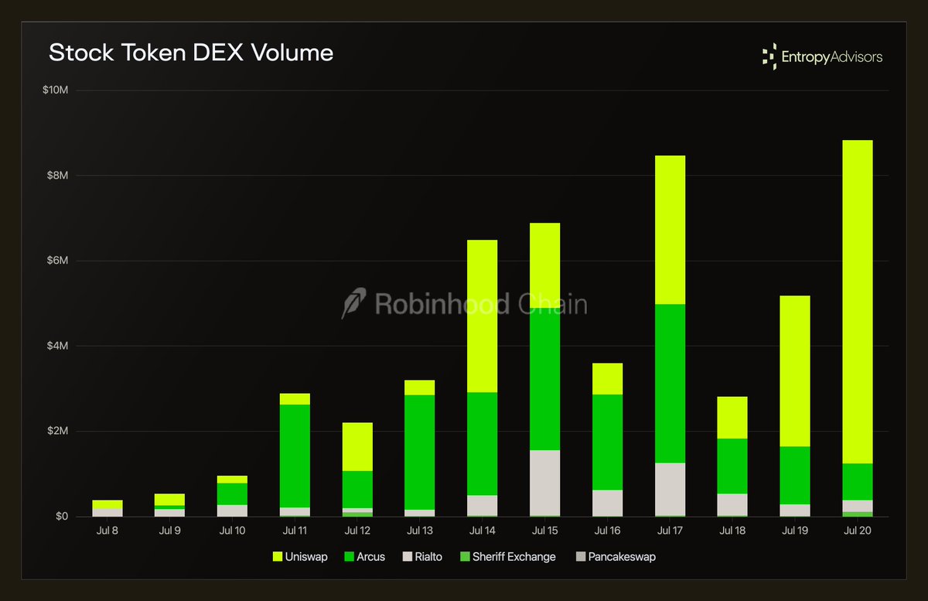Toggle the Pancakeswap legend label
Viewport: 928px width, 601px height.
click(x=623, y=557)
